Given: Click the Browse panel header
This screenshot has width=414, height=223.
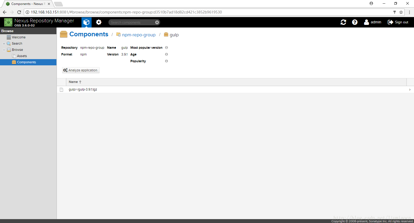Looking at the screenshot, I should click(x=28, y=31).
